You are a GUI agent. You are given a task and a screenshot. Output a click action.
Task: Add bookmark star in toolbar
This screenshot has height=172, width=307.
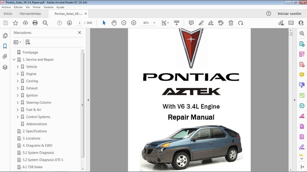(x=15, y=23)
